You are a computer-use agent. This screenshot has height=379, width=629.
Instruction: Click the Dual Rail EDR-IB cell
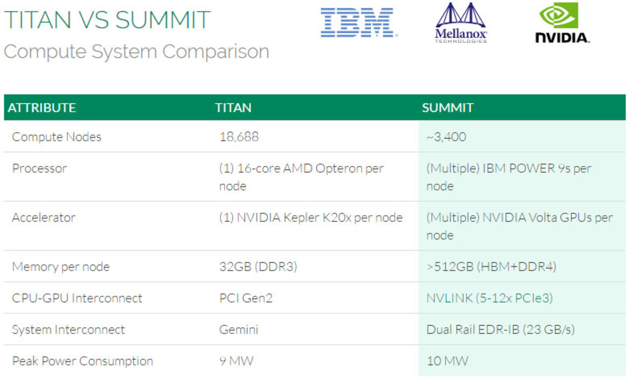pyautogui.click(x=500, y=330)
